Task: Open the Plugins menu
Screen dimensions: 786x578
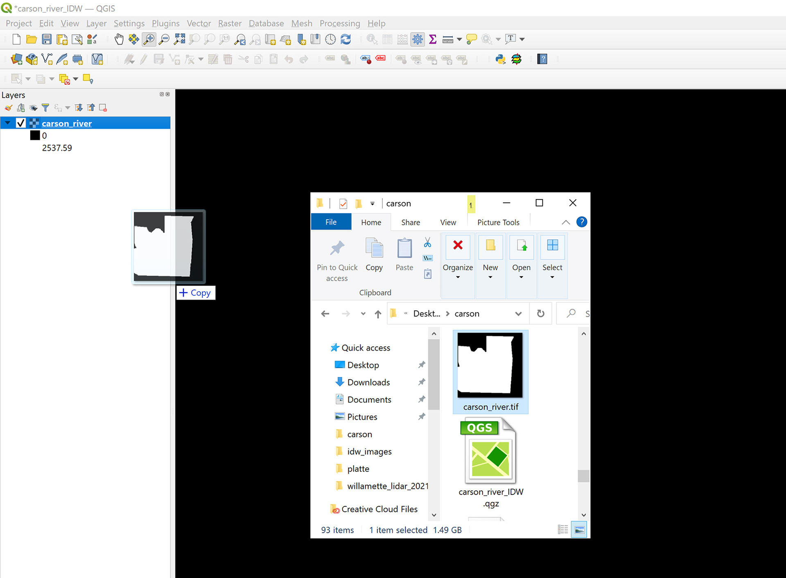Action: pyautogui.click(x=165, y=23)
